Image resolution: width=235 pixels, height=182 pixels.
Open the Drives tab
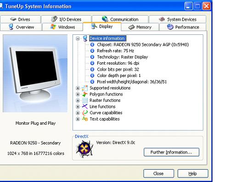[x=20, y=19]
